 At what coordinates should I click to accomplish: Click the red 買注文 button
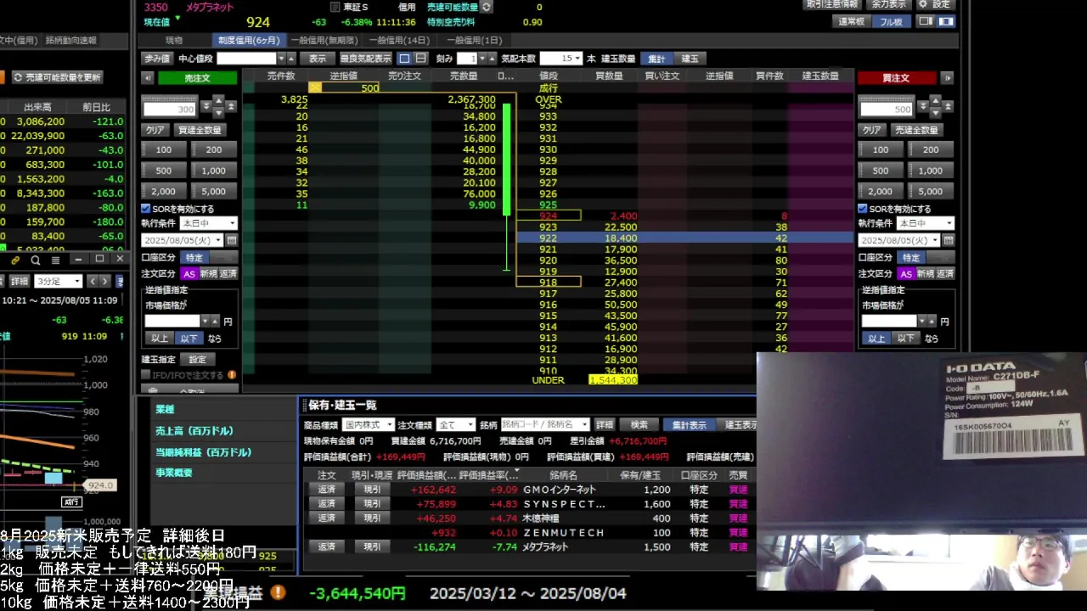896,78
